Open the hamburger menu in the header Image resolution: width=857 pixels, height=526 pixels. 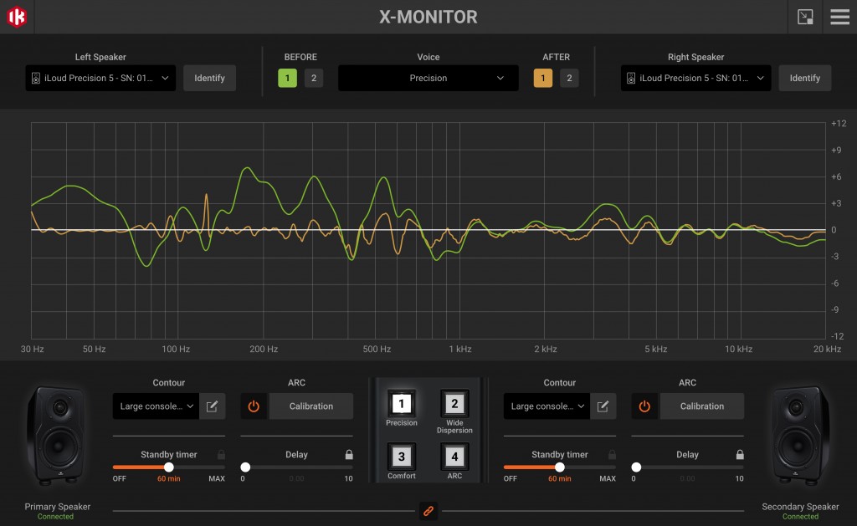(x=840, y=16)
